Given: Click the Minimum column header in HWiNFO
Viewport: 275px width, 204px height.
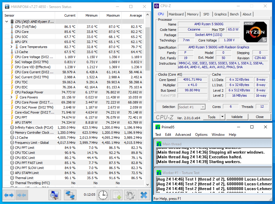Looking at the screenshot, I should [88, 15].
